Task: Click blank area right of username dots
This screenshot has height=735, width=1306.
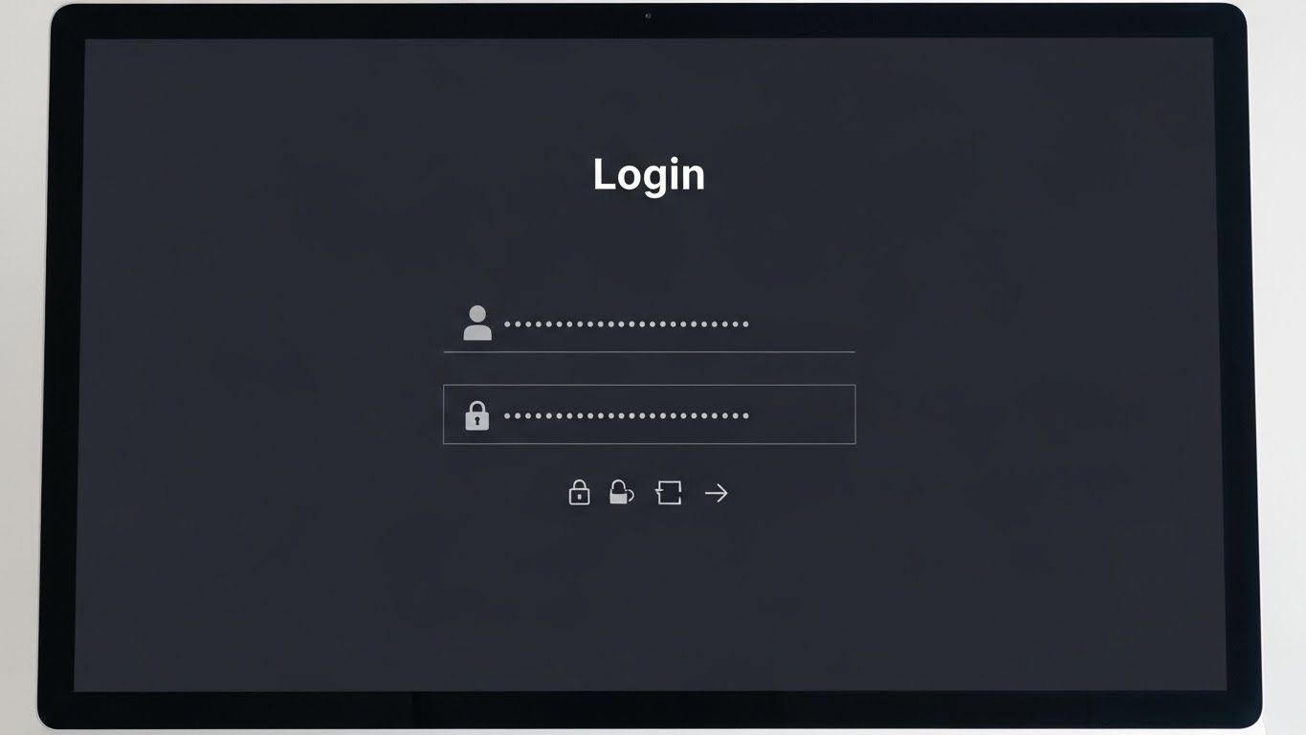Action: [802, 323]
